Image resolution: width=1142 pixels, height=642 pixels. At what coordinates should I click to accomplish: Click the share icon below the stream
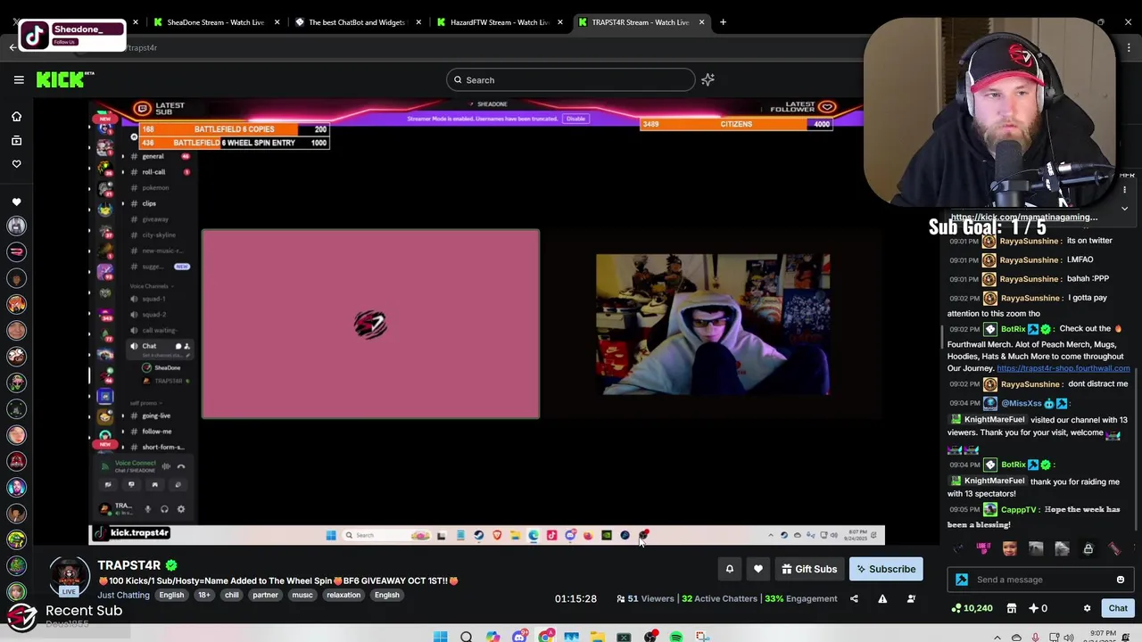click(x=854, y=599)
